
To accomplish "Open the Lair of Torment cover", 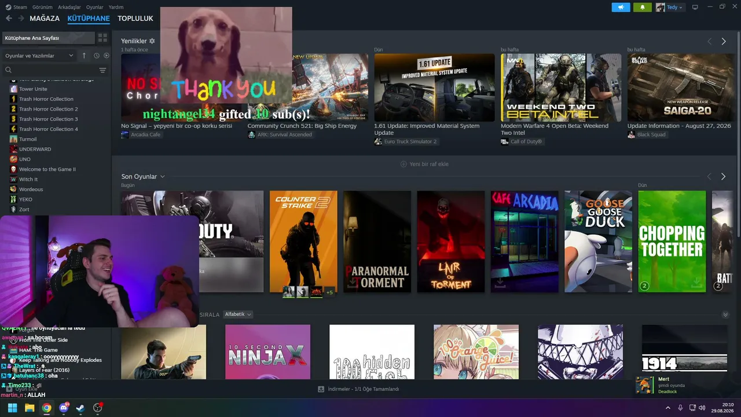I will (x=451, y=242).
